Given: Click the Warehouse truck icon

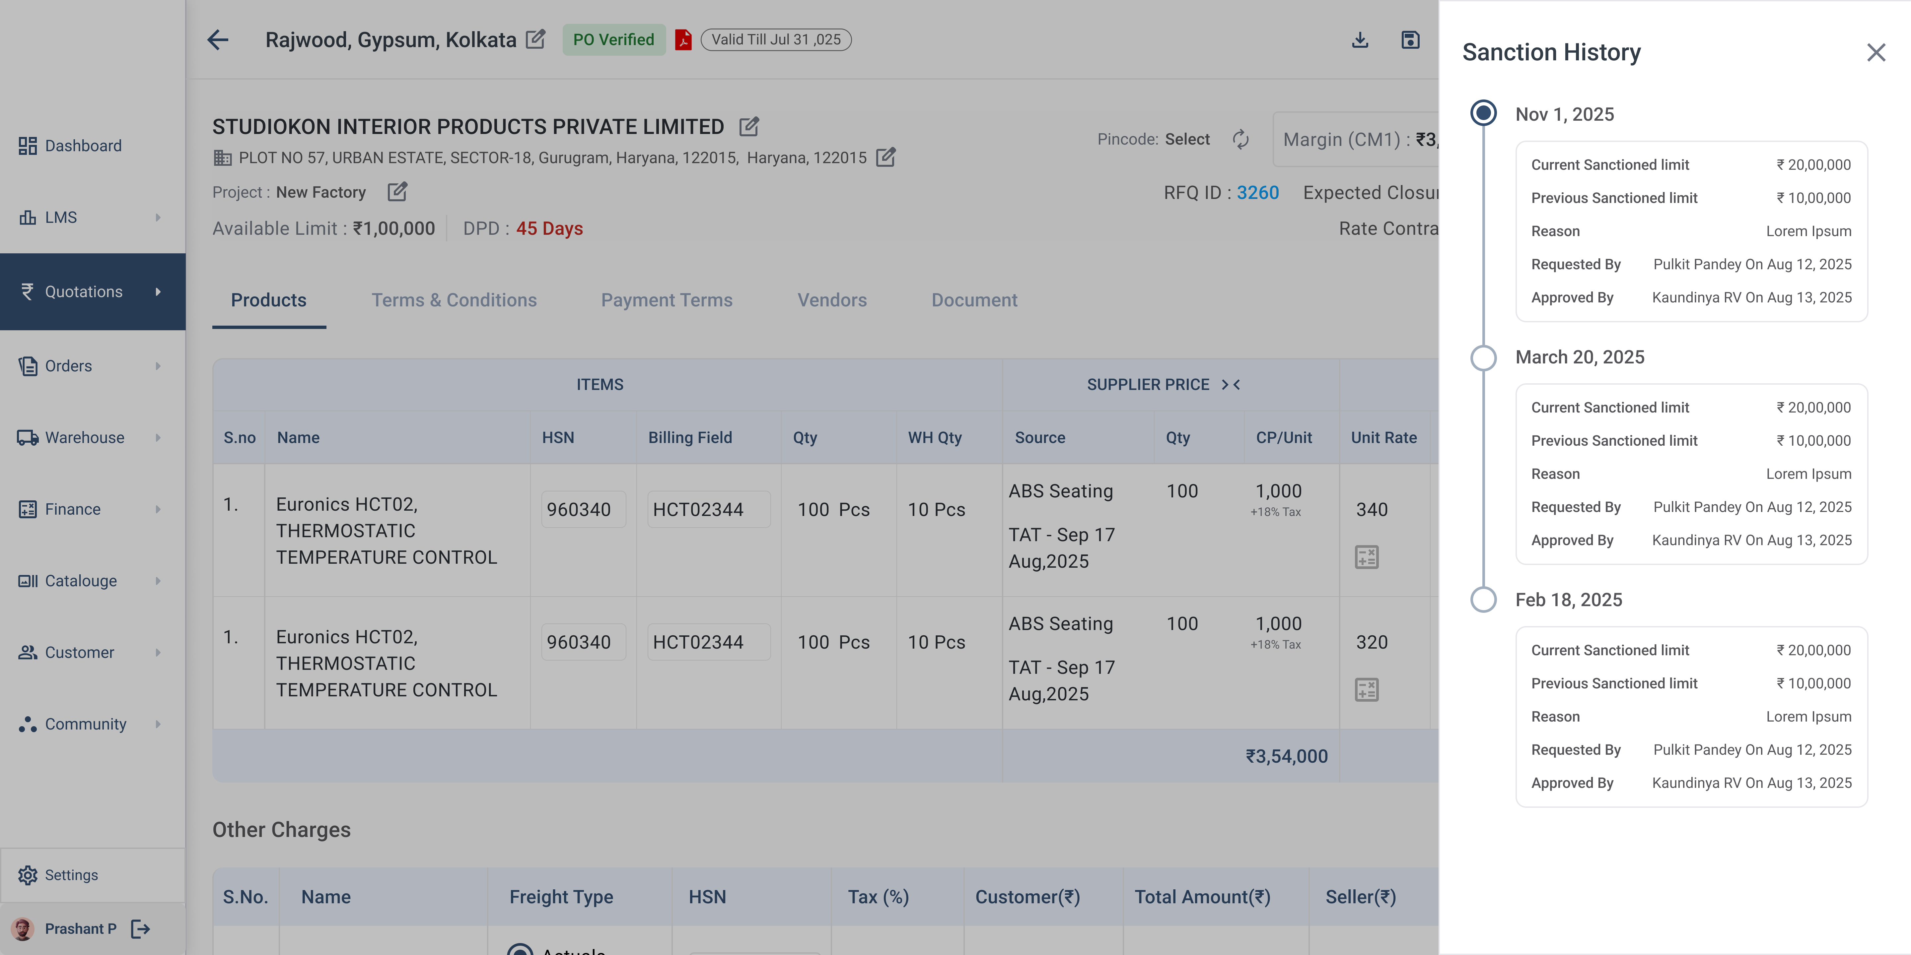Looking at the screenshot, I should [x=28, y=437].
